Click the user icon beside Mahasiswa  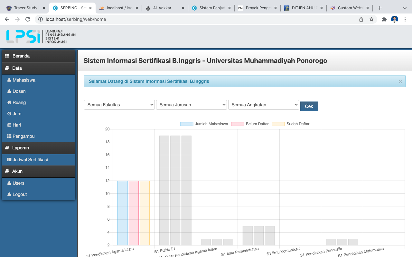click(9, 80)
